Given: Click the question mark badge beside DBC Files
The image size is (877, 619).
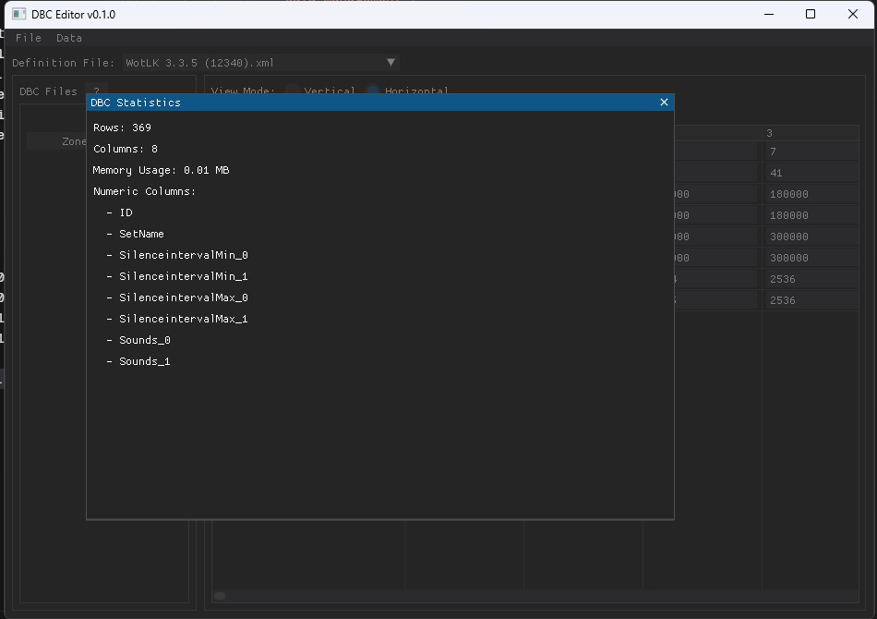Looking at the screenshot, I should tap(96, 91).
